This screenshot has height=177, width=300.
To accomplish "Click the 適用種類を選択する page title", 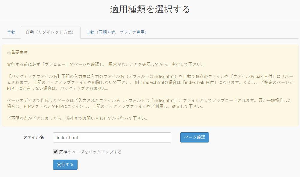I will click(x=150, y=9).
